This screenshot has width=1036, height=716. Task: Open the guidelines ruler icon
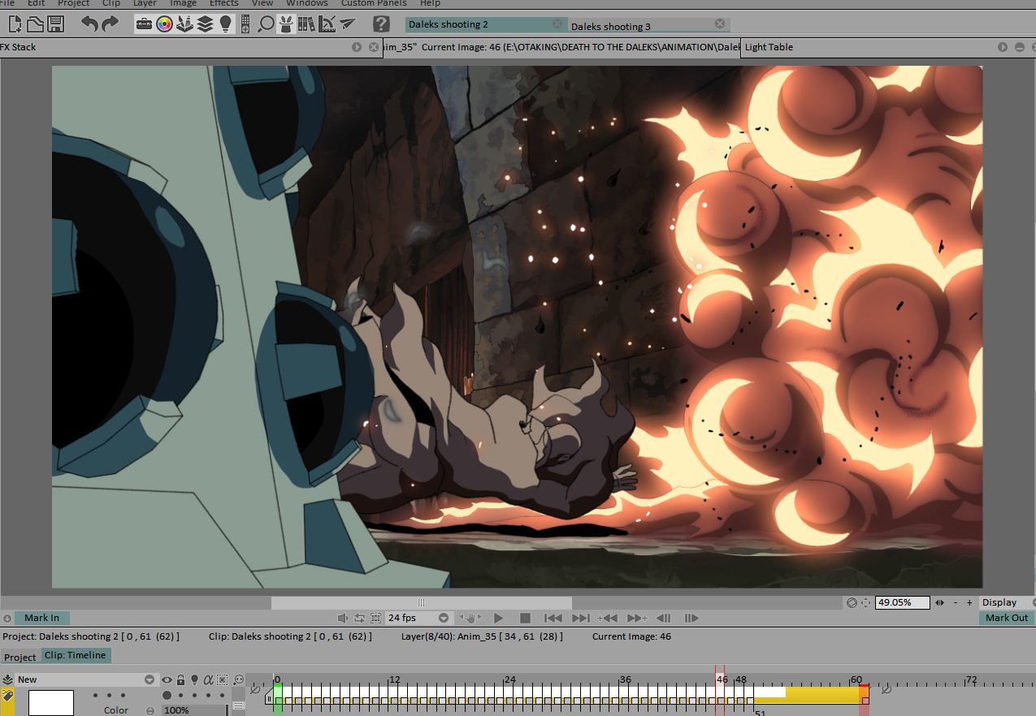[x=327, y=24]
